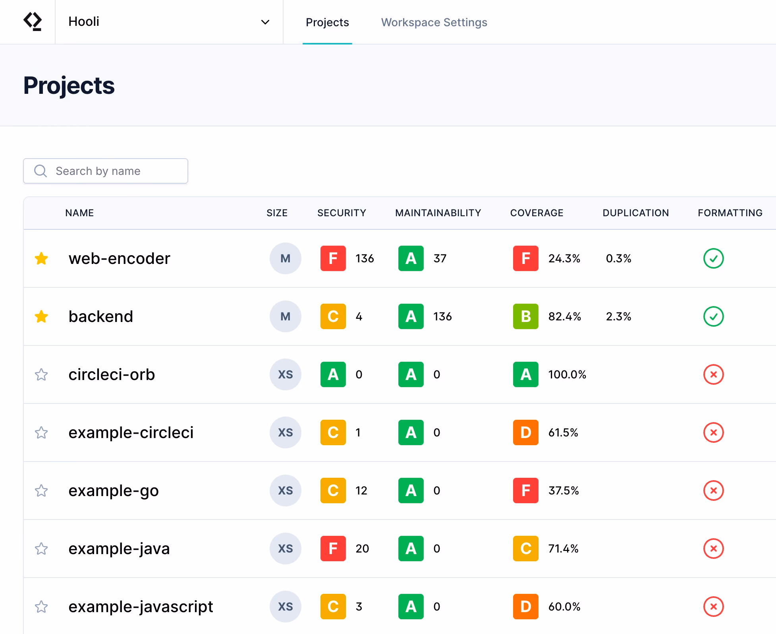The height and width of the screenshot is (634, 776).
Task: Click backend coverage grade B badge
Action: [525, 317]
